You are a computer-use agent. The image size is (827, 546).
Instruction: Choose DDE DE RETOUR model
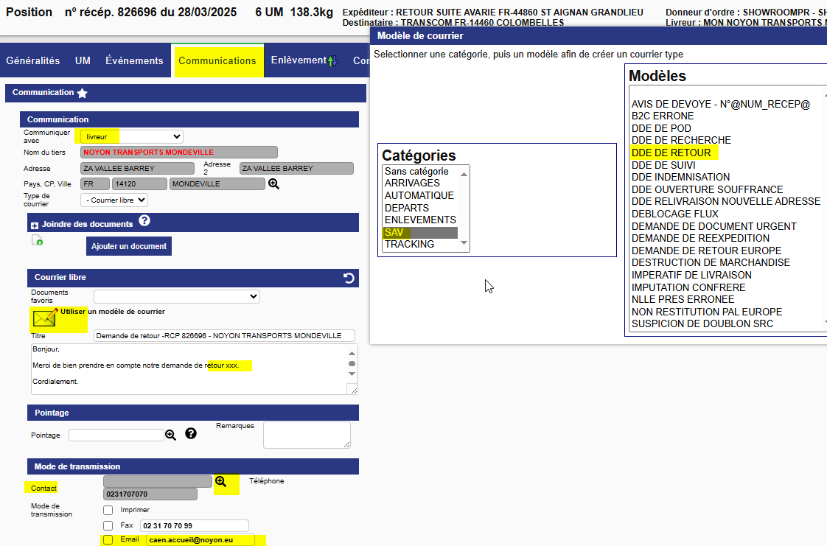point(671,153)
